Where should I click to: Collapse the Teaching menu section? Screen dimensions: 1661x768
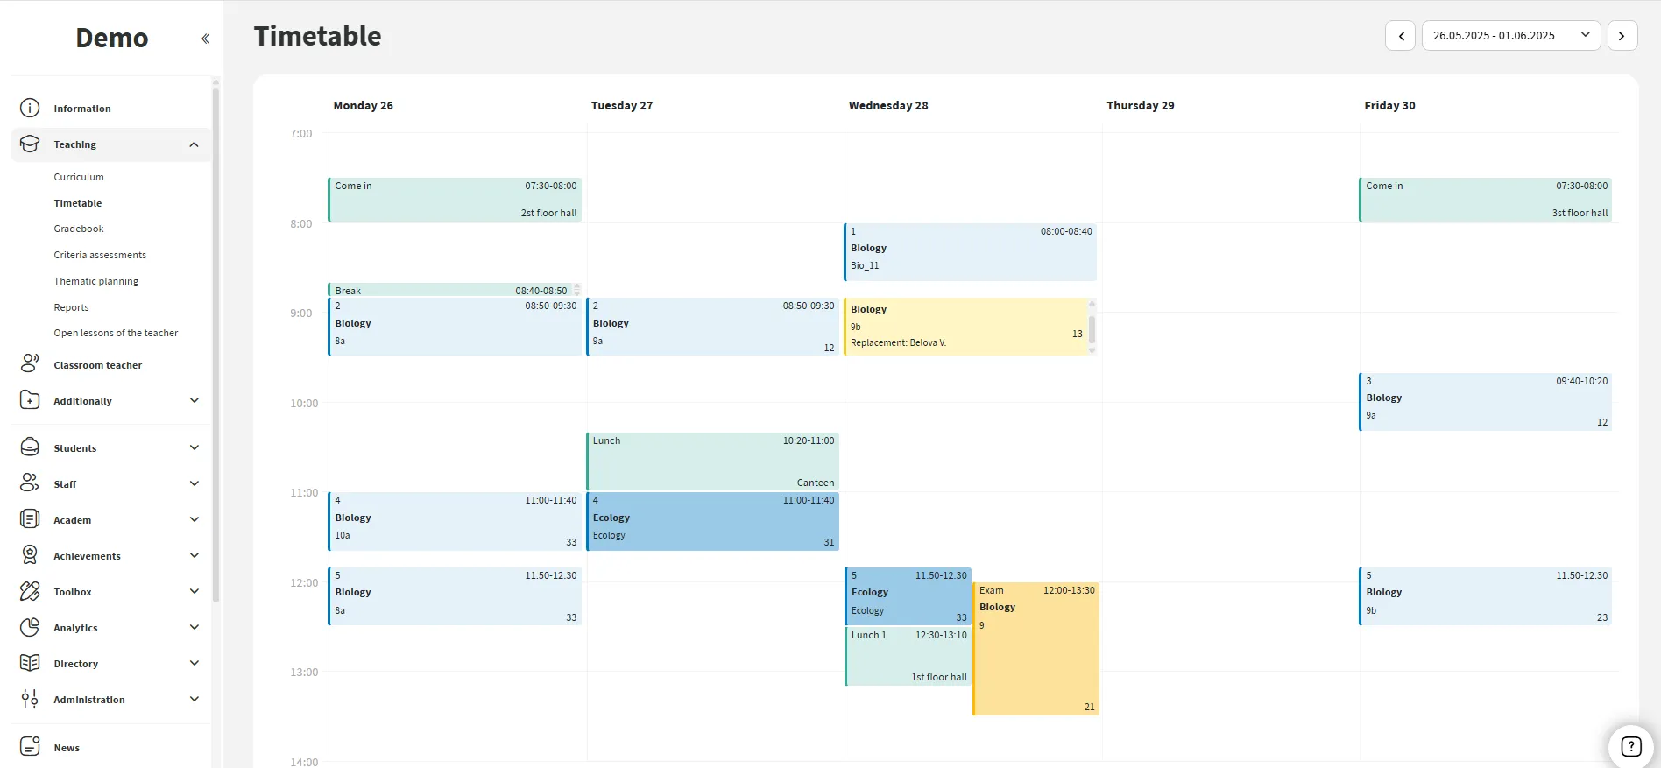coord(194,144)
